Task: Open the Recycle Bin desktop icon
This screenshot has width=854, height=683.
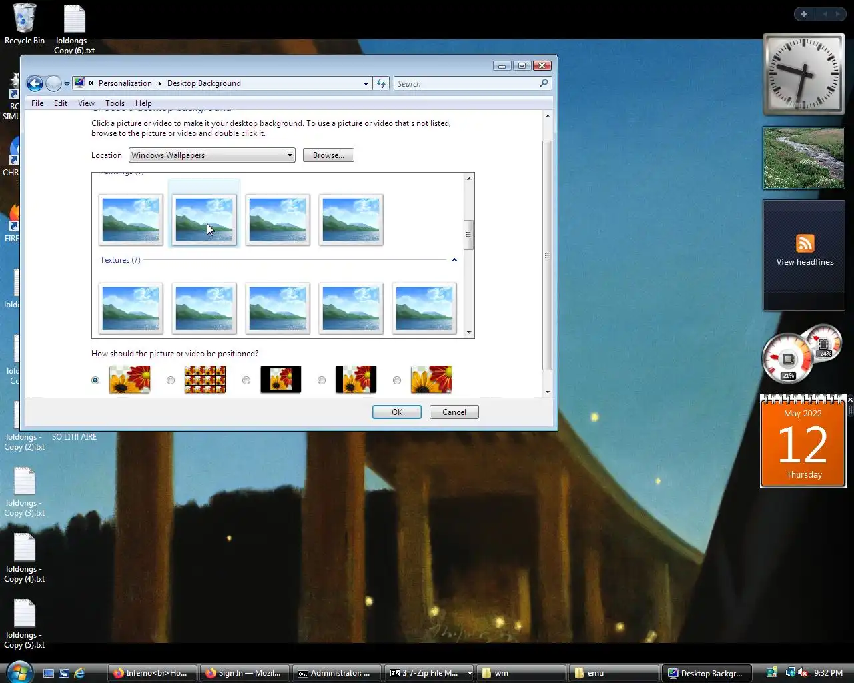Action: (25, 25)
